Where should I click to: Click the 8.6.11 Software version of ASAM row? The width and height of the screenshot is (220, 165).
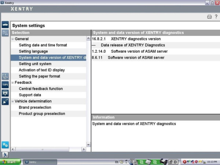[x=155, y=58]
